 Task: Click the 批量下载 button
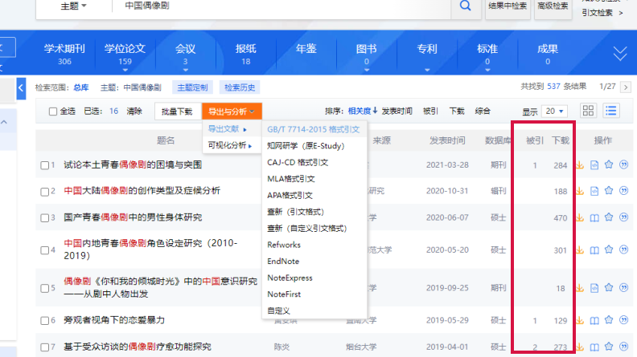177,112
